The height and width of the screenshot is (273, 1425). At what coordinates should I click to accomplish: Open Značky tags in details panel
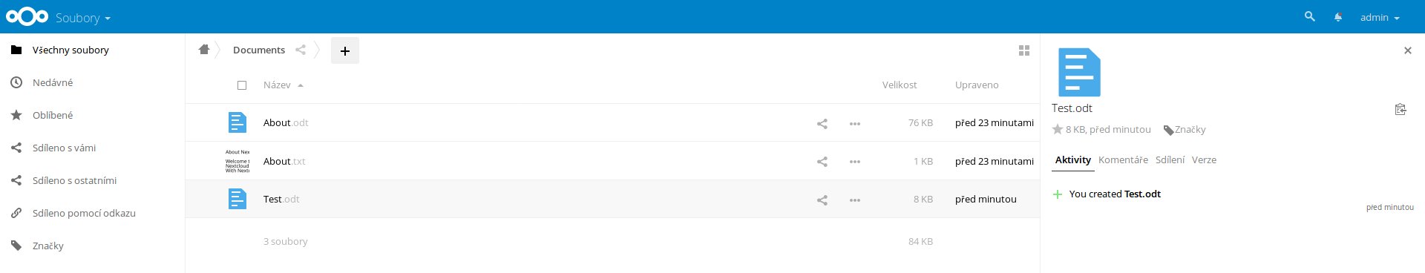coord(1185,129)
